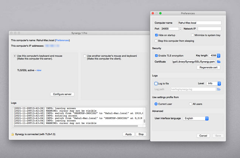Uncheck Hide on startup
The height and width of the screenshot is (158, 240).
[x=157, y=34]
